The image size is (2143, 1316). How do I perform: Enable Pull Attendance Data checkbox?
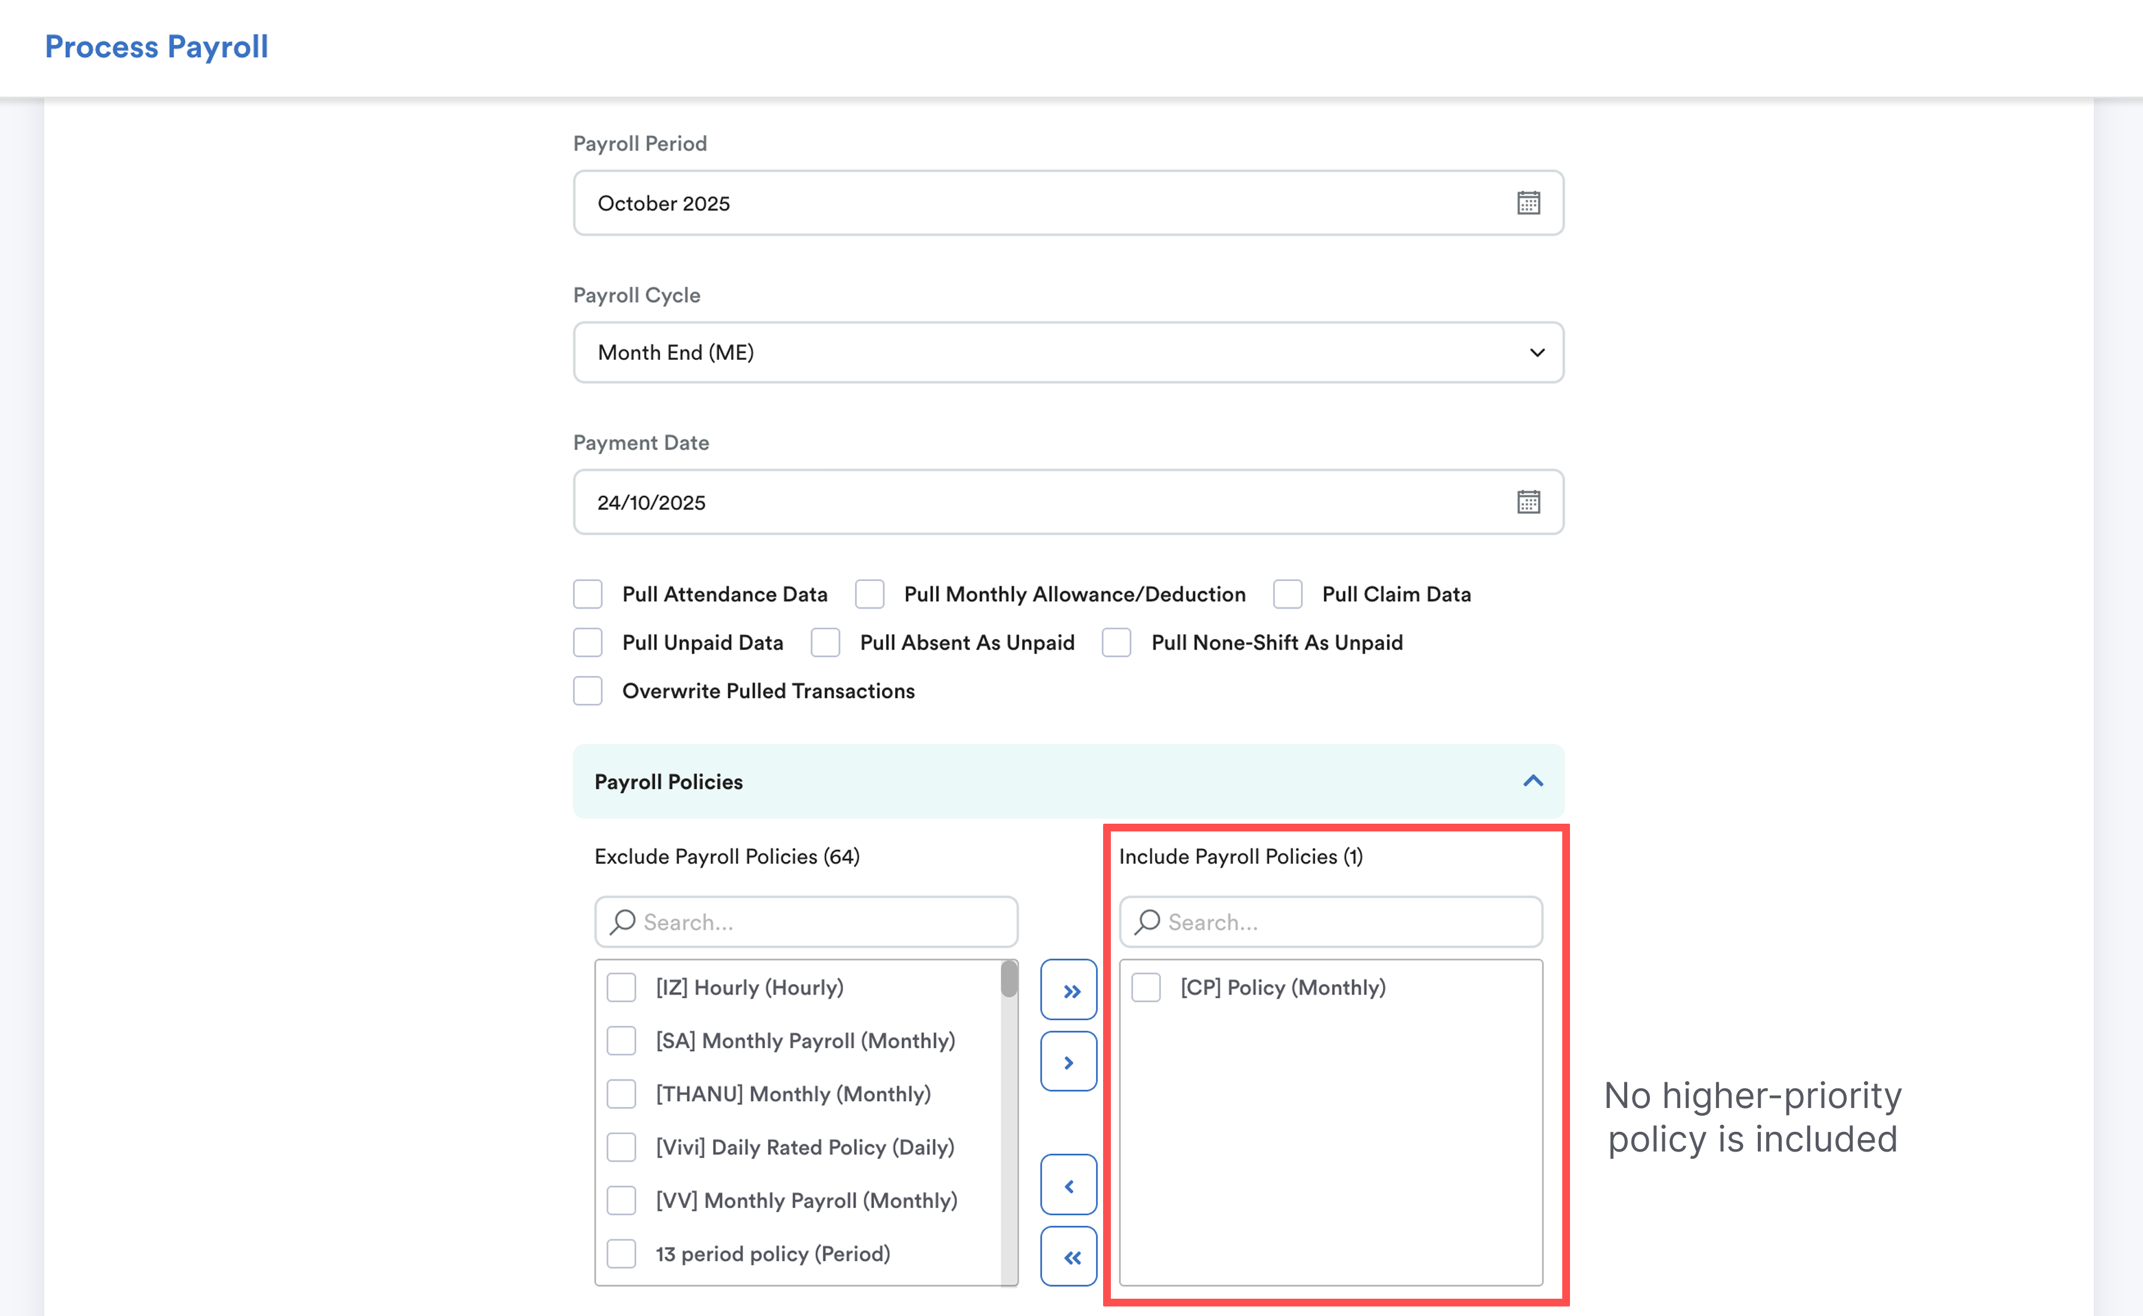coord(588,594)
